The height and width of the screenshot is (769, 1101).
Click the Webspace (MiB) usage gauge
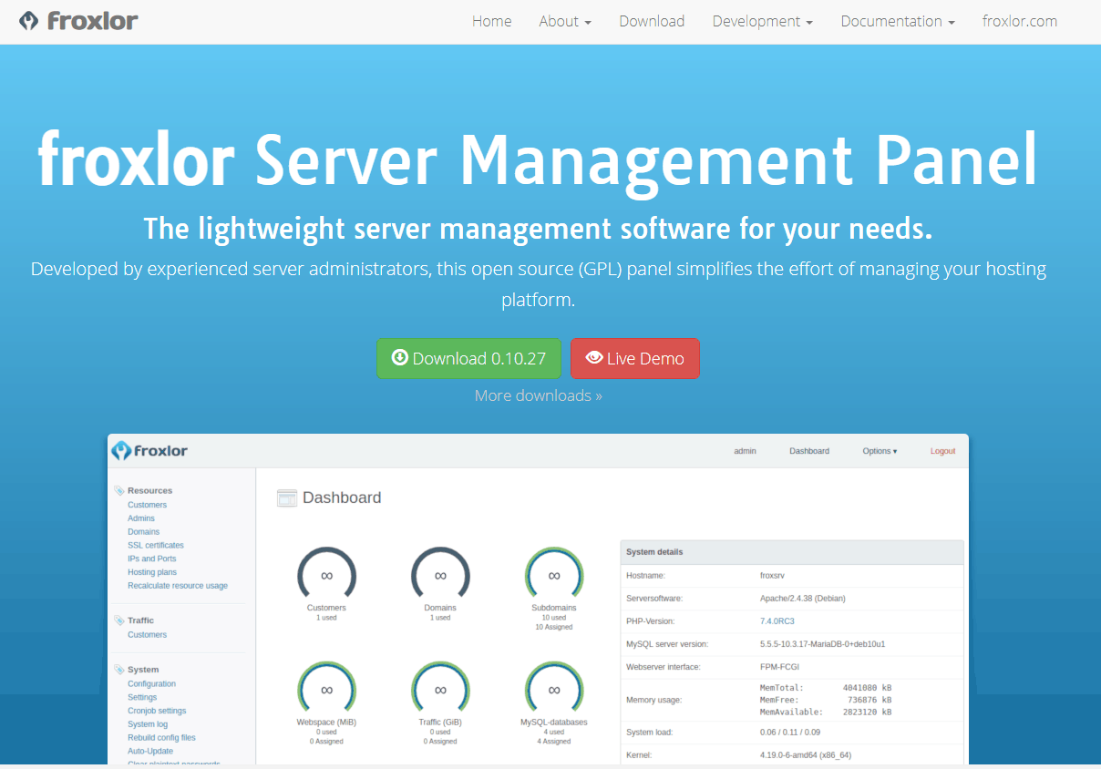click(x=326, y=689)
